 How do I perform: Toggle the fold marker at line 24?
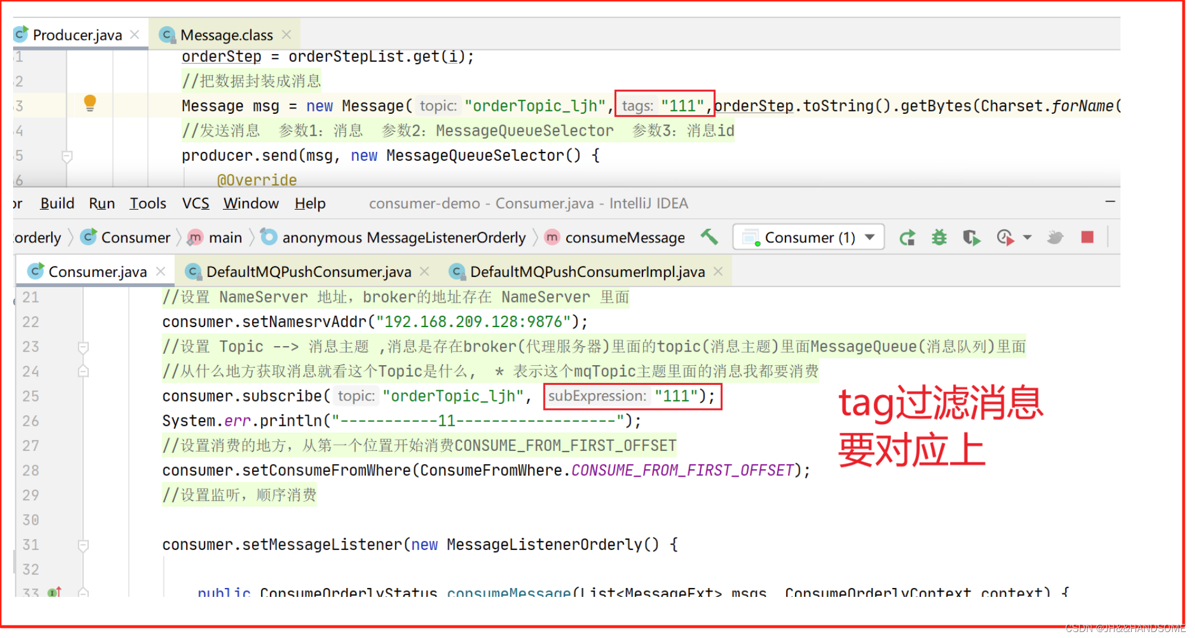click(x=83, y=371)
